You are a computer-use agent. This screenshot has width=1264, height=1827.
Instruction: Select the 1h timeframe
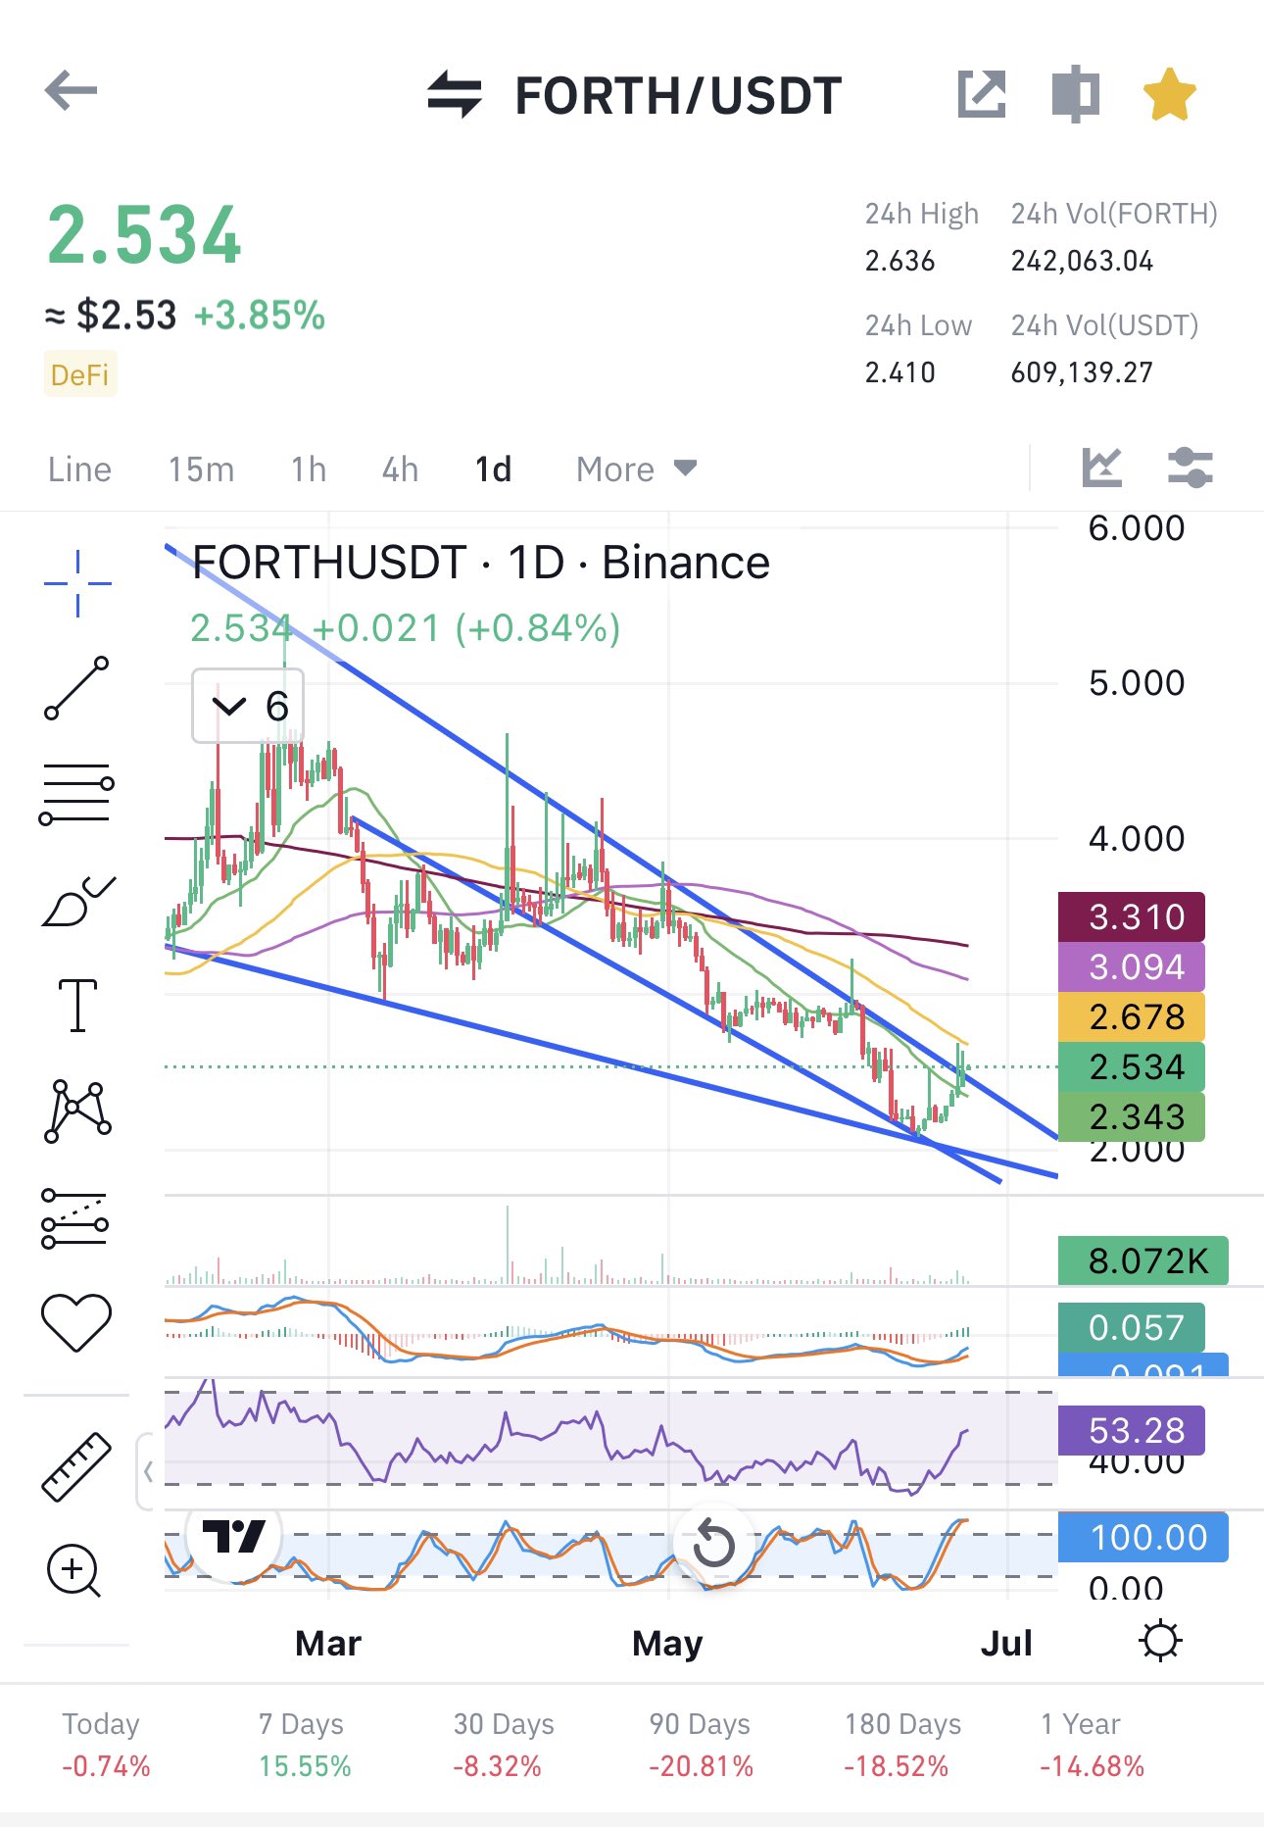coord(309,469)
